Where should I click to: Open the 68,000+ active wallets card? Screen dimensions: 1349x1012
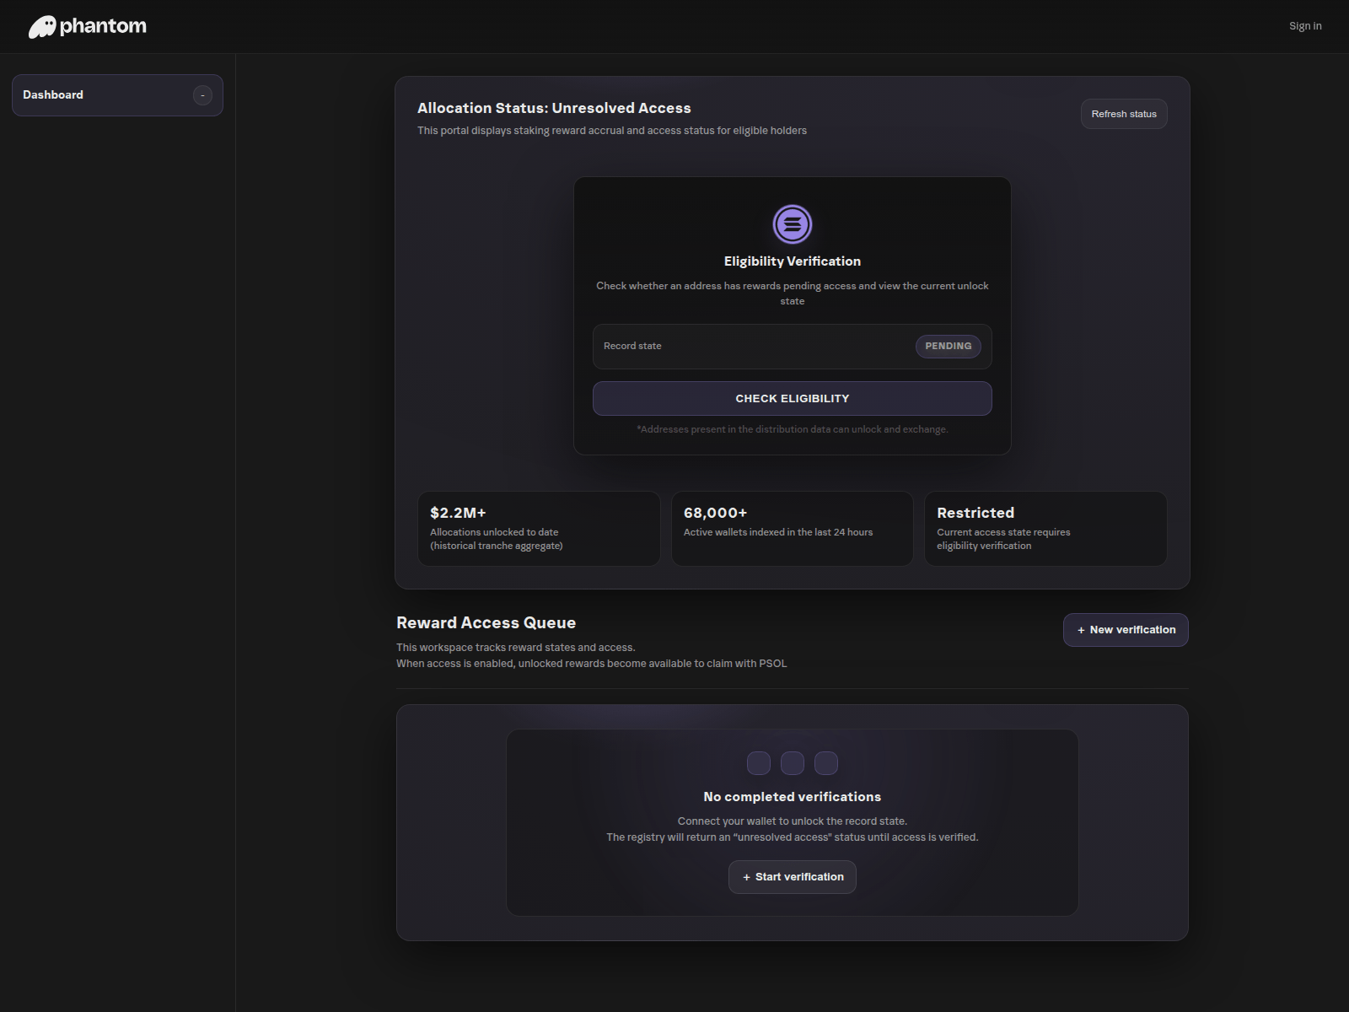792,529
